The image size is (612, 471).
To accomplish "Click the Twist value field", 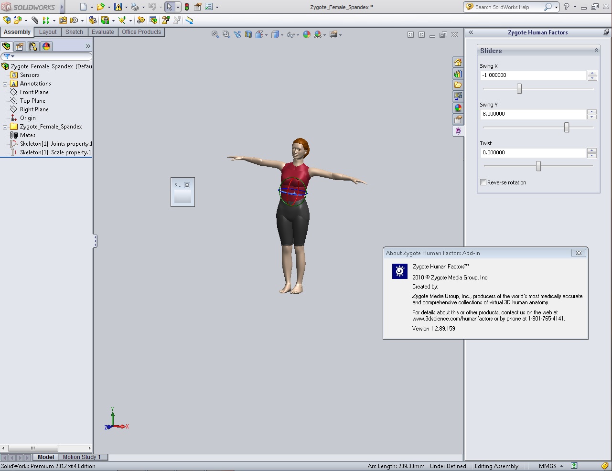I will [x=533, y=153].
